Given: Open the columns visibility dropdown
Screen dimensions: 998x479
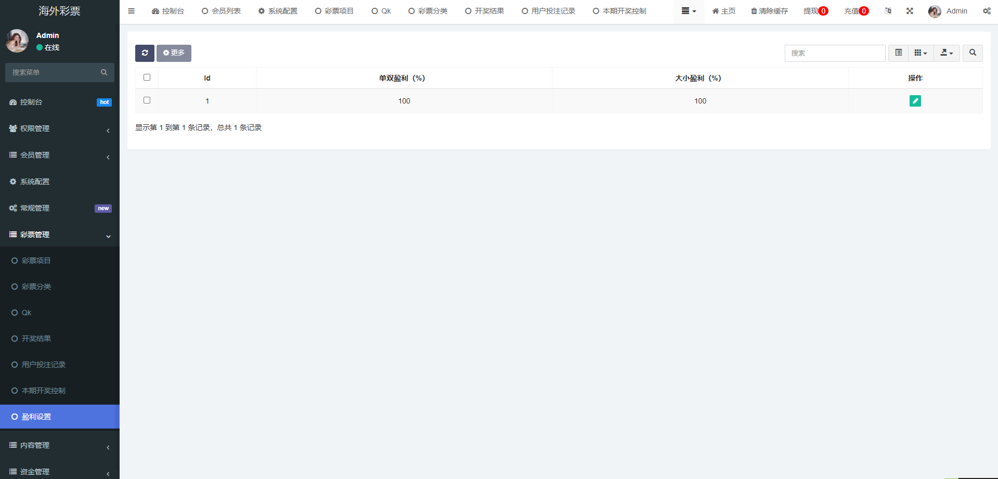Looking at the screenshot, I should point(921,53).
